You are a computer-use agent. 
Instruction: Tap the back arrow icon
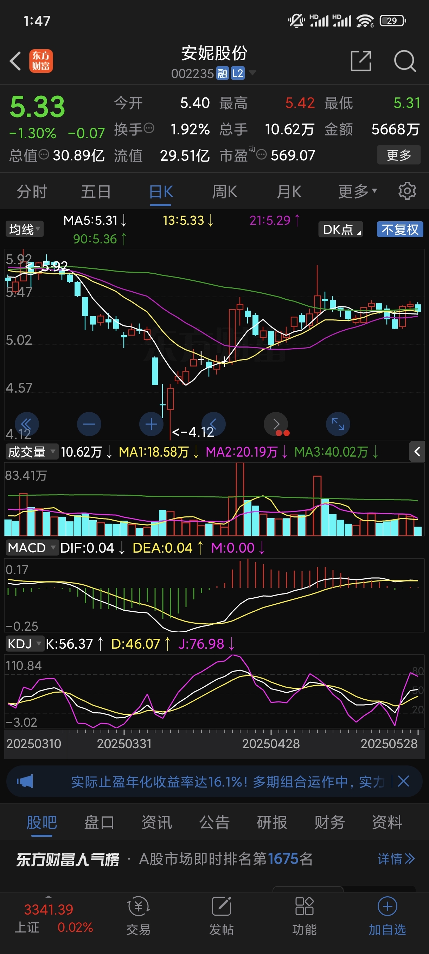pos(15,61)
